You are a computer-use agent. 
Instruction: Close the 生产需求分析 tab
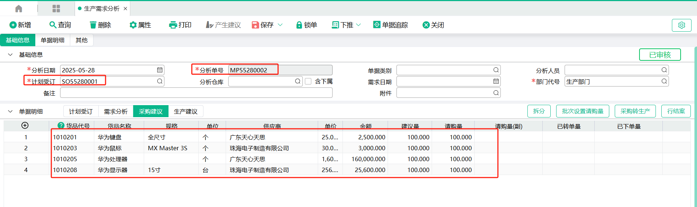(x=125, y=8)
